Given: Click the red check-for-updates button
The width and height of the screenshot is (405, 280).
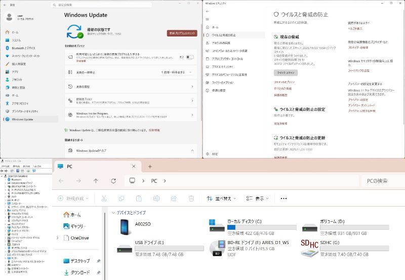Looking at the screenshot, I should [x=182, y=33].
